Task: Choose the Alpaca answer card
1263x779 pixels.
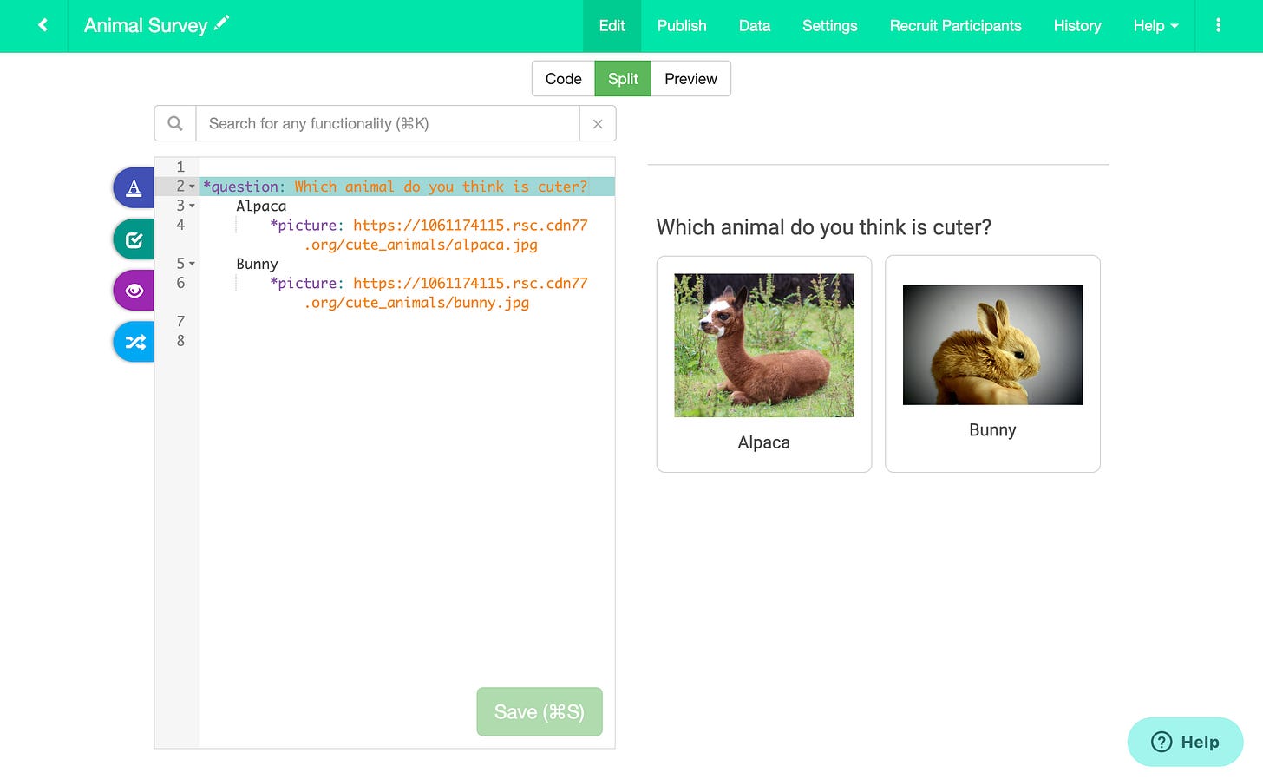Action: click(764, 363)
